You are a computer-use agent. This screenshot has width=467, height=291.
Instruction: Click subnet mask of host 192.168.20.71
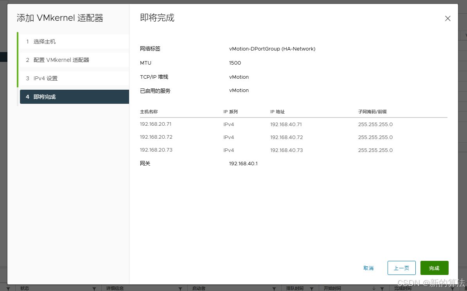pyautogui.click(x=375, y=124)
